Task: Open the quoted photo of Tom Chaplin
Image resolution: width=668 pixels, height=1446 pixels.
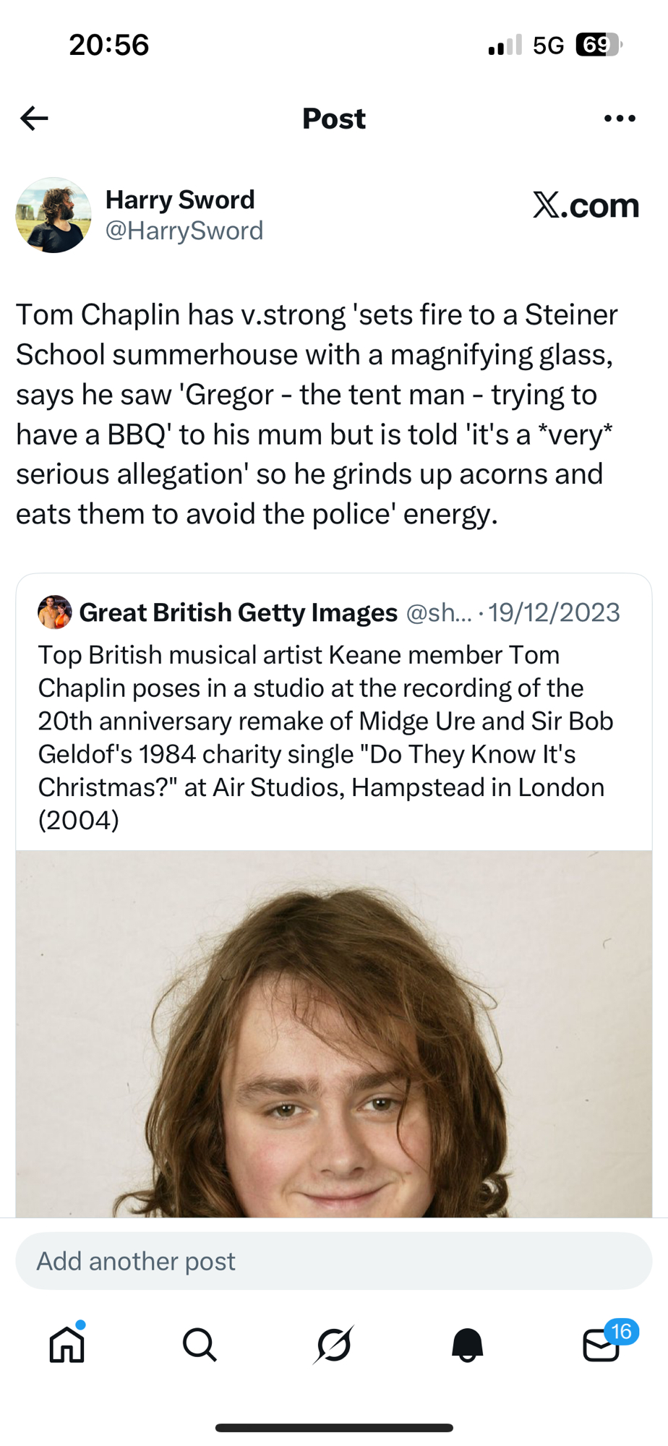Action: tap(334, 1034)
